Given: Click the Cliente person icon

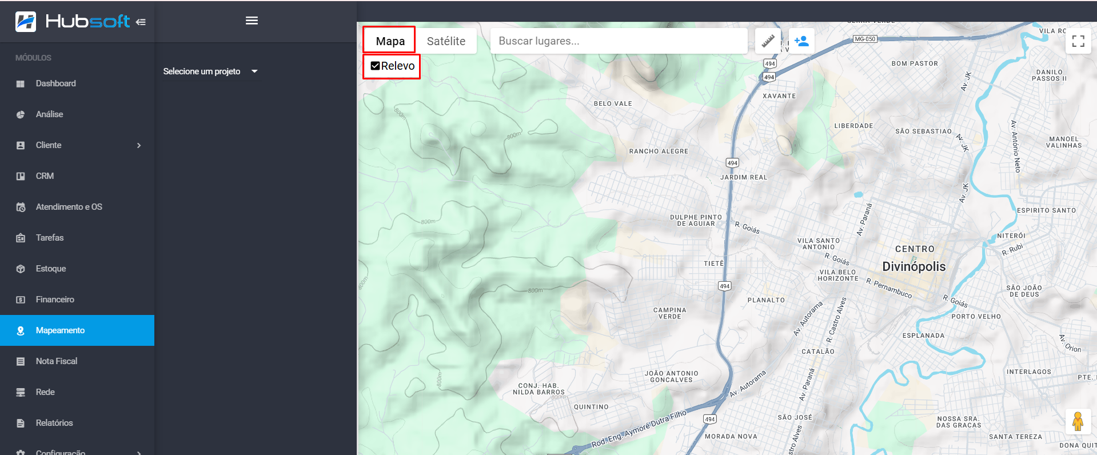Looking at the screenshot, I should click(21, 145).
